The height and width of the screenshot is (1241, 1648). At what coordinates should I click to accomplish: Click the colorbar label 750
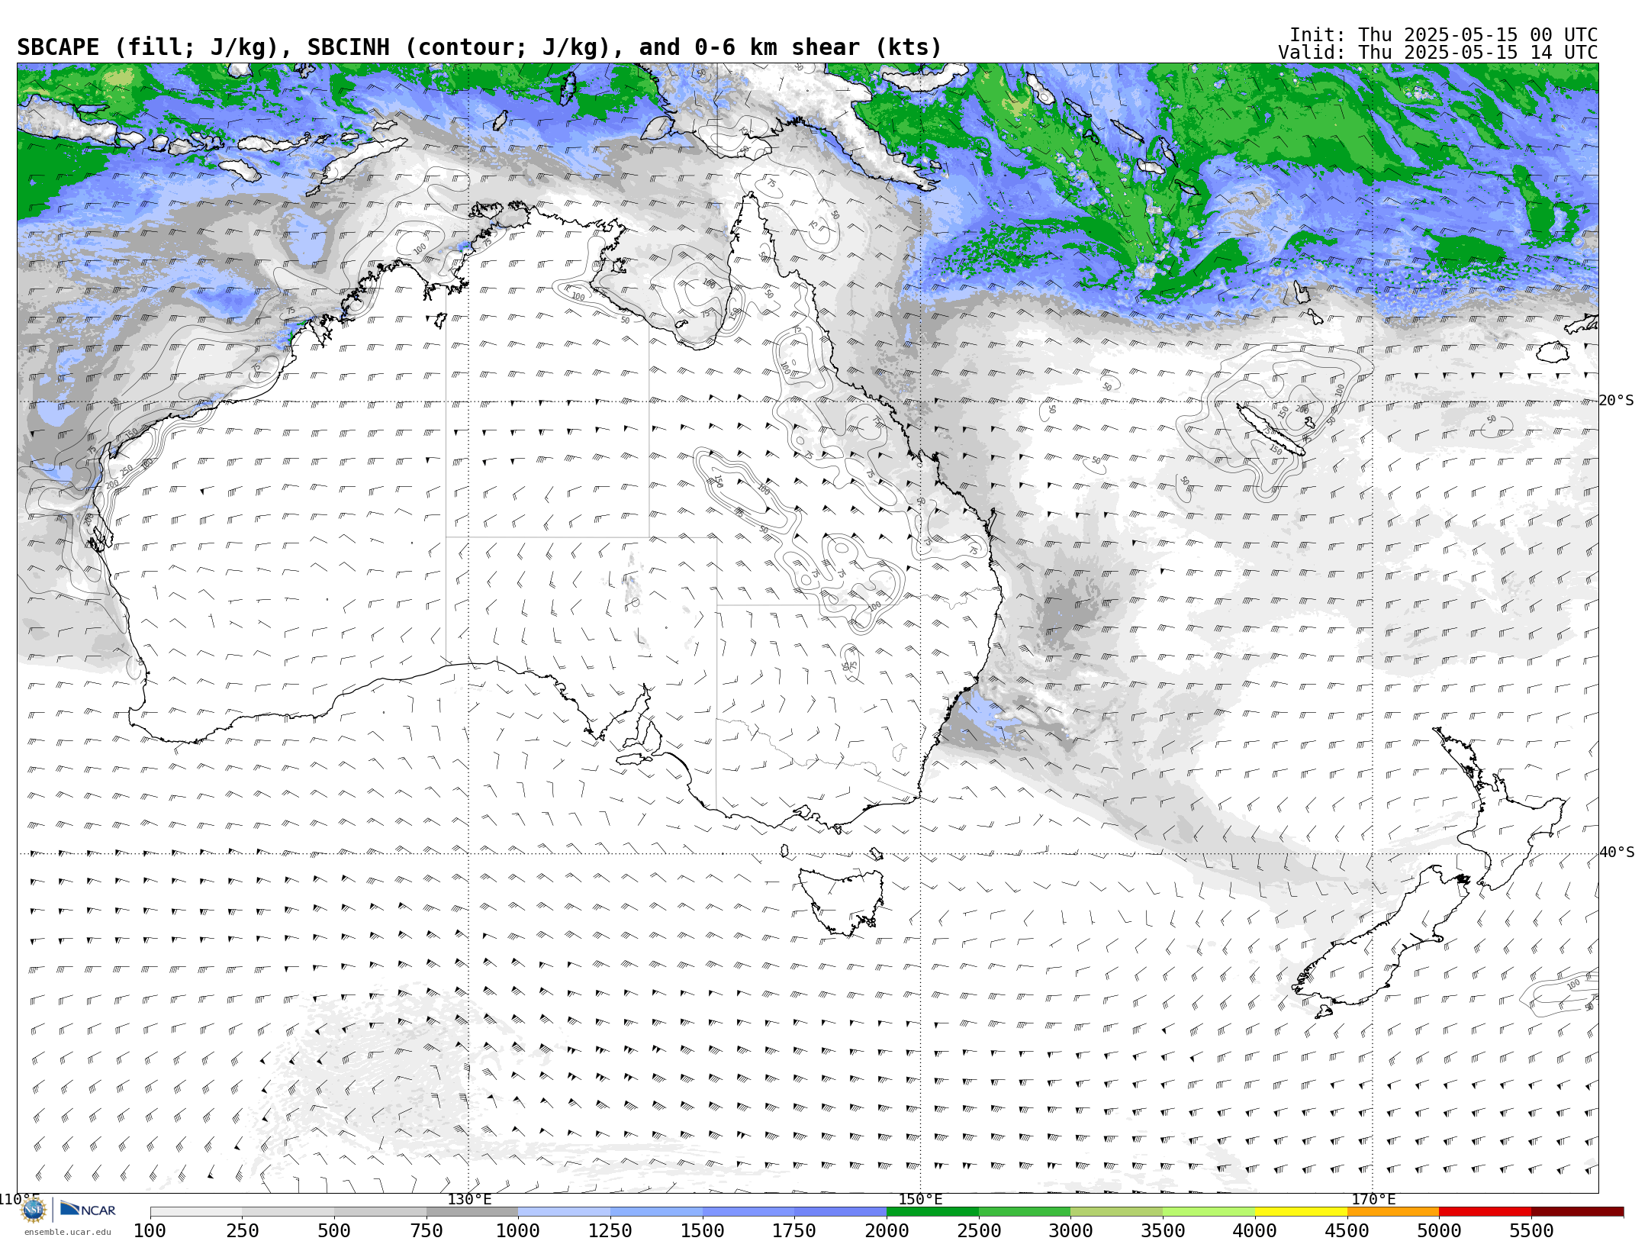click(x=426, y=1230)
